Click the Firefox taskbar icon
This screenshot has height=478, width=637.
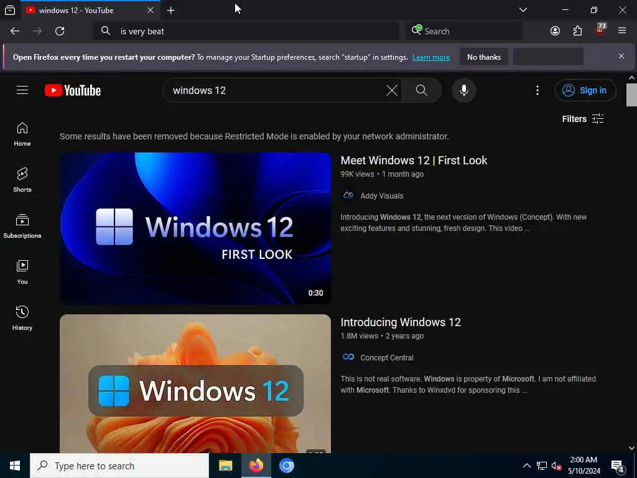(x=256, y=466)
